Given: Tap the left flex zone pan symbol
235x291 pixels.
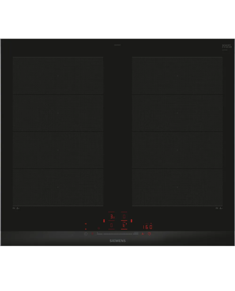Looking at the screenshot, I should 18,208.
